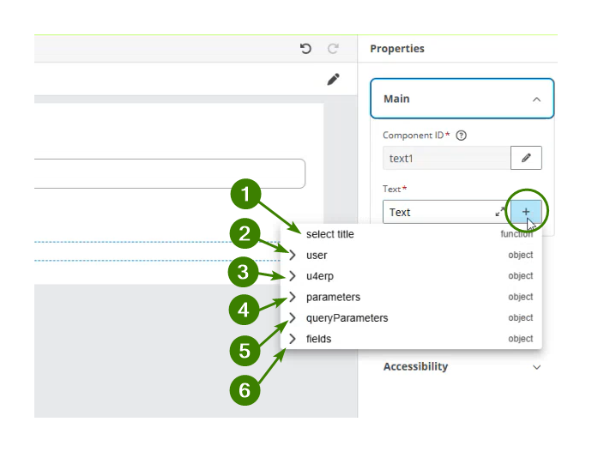The width and height of the screenshot is (592, 452).
Task: Expand the user object chevron
Action: (293, 255)
